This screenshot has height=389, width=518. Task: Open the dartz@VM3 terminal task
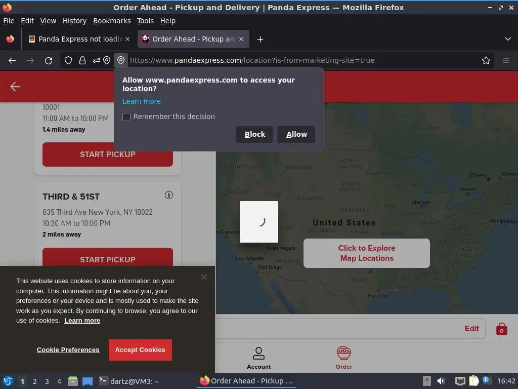(129, 381)
